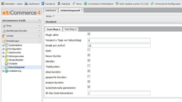Uncheck Gutscheincode generieren checkbox

click(x=89, y=87)
